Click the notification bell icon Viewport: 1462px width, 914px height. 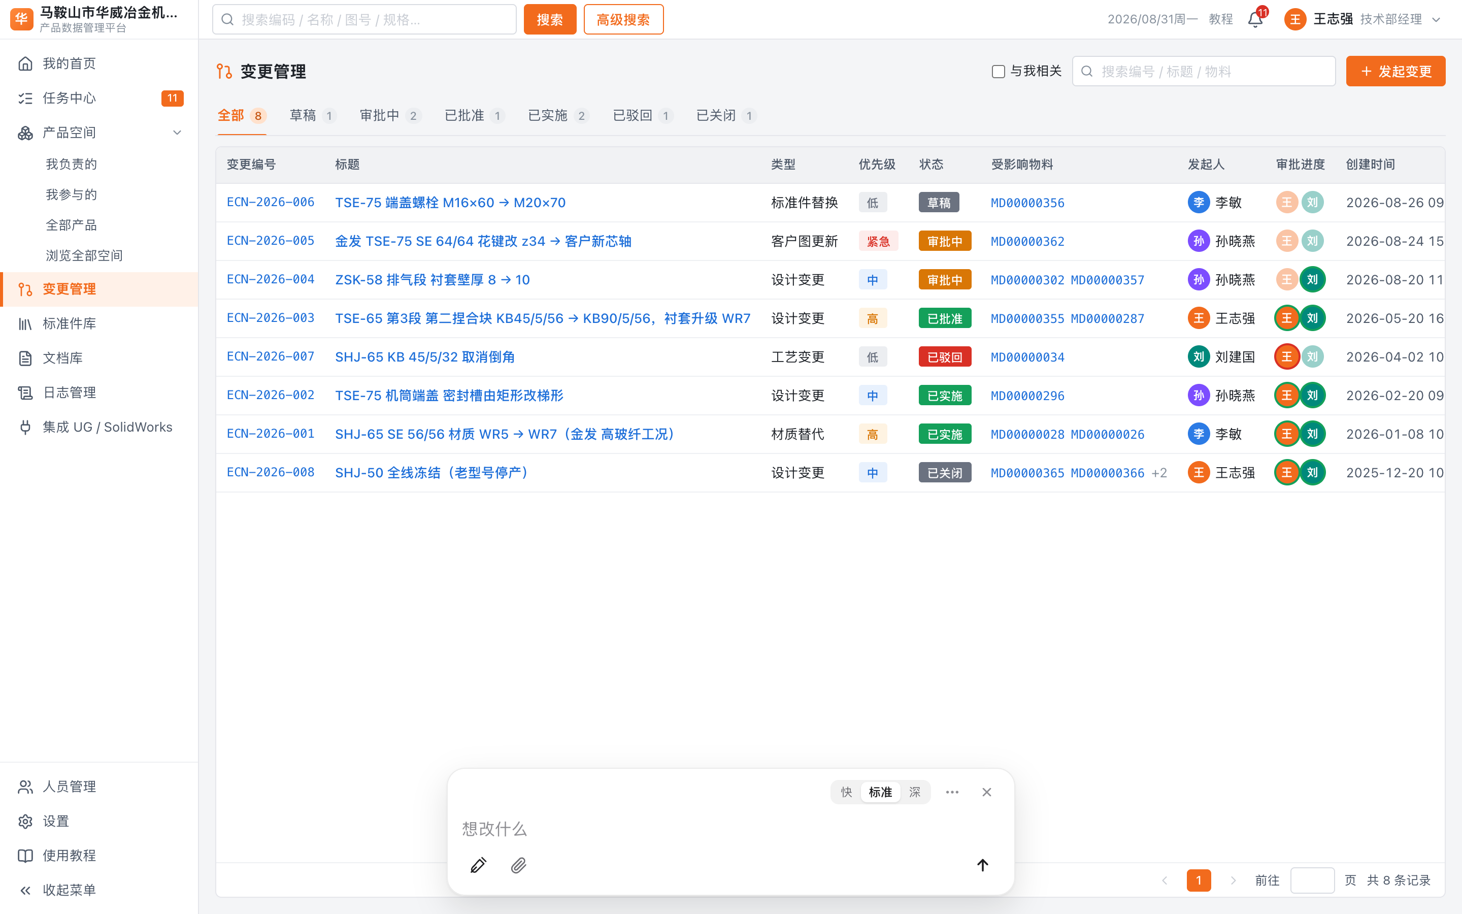point(1255,19)
